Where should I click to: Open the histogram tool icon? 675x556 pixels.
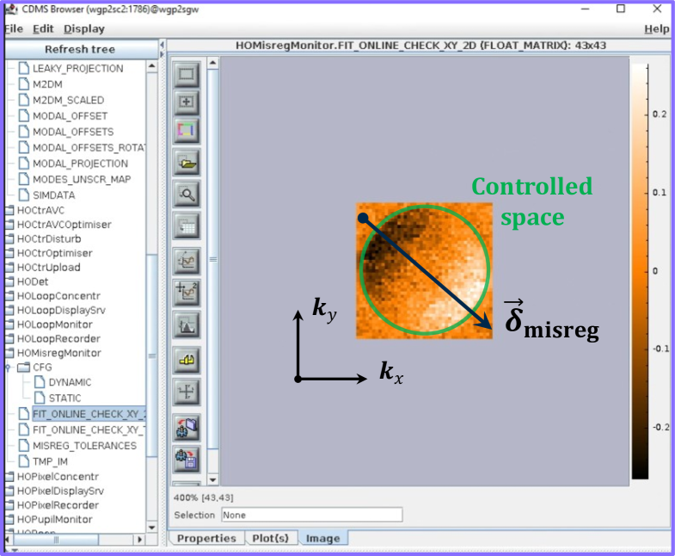[x=187, y=325]
